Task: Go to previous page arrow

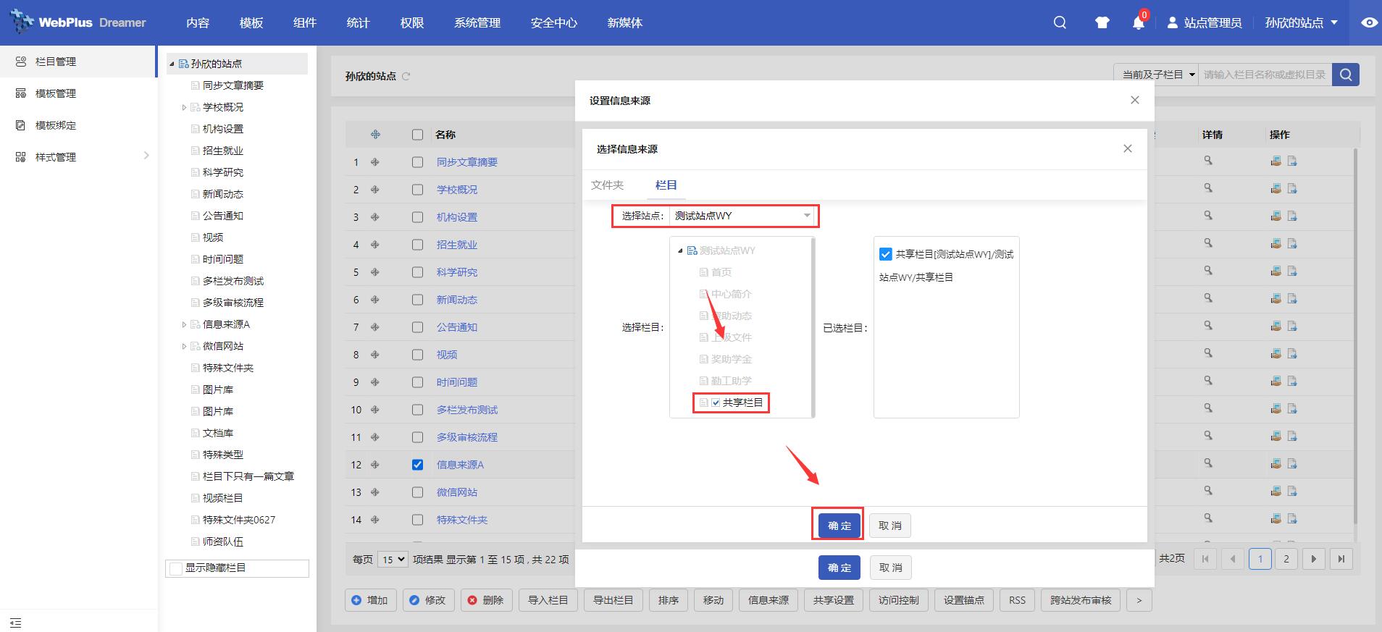Action: tap(1233, 559)
